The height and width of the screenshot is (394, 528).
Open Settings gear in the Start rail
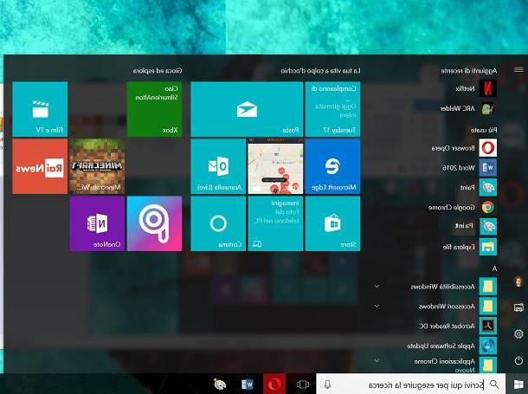pyautogui.click(x=518, y=333)
